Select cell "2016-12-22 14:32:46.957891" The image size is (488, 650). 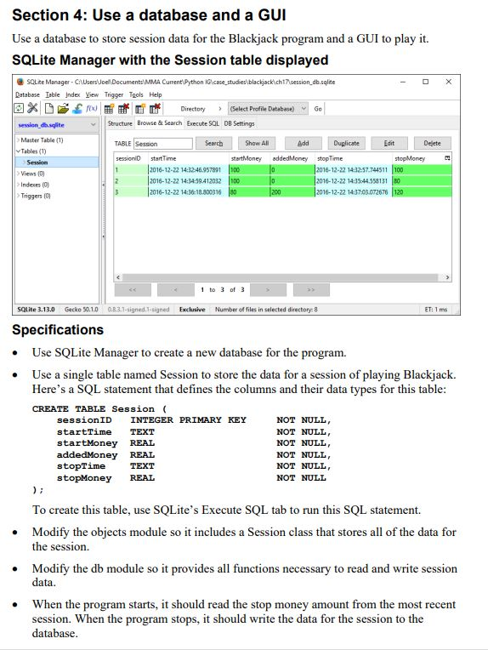pos(189,169)
